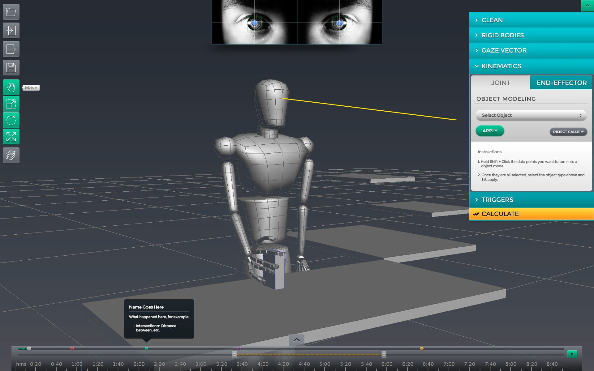Click the open folder icon
Viewport: 594px width, 371px height.
11,12
